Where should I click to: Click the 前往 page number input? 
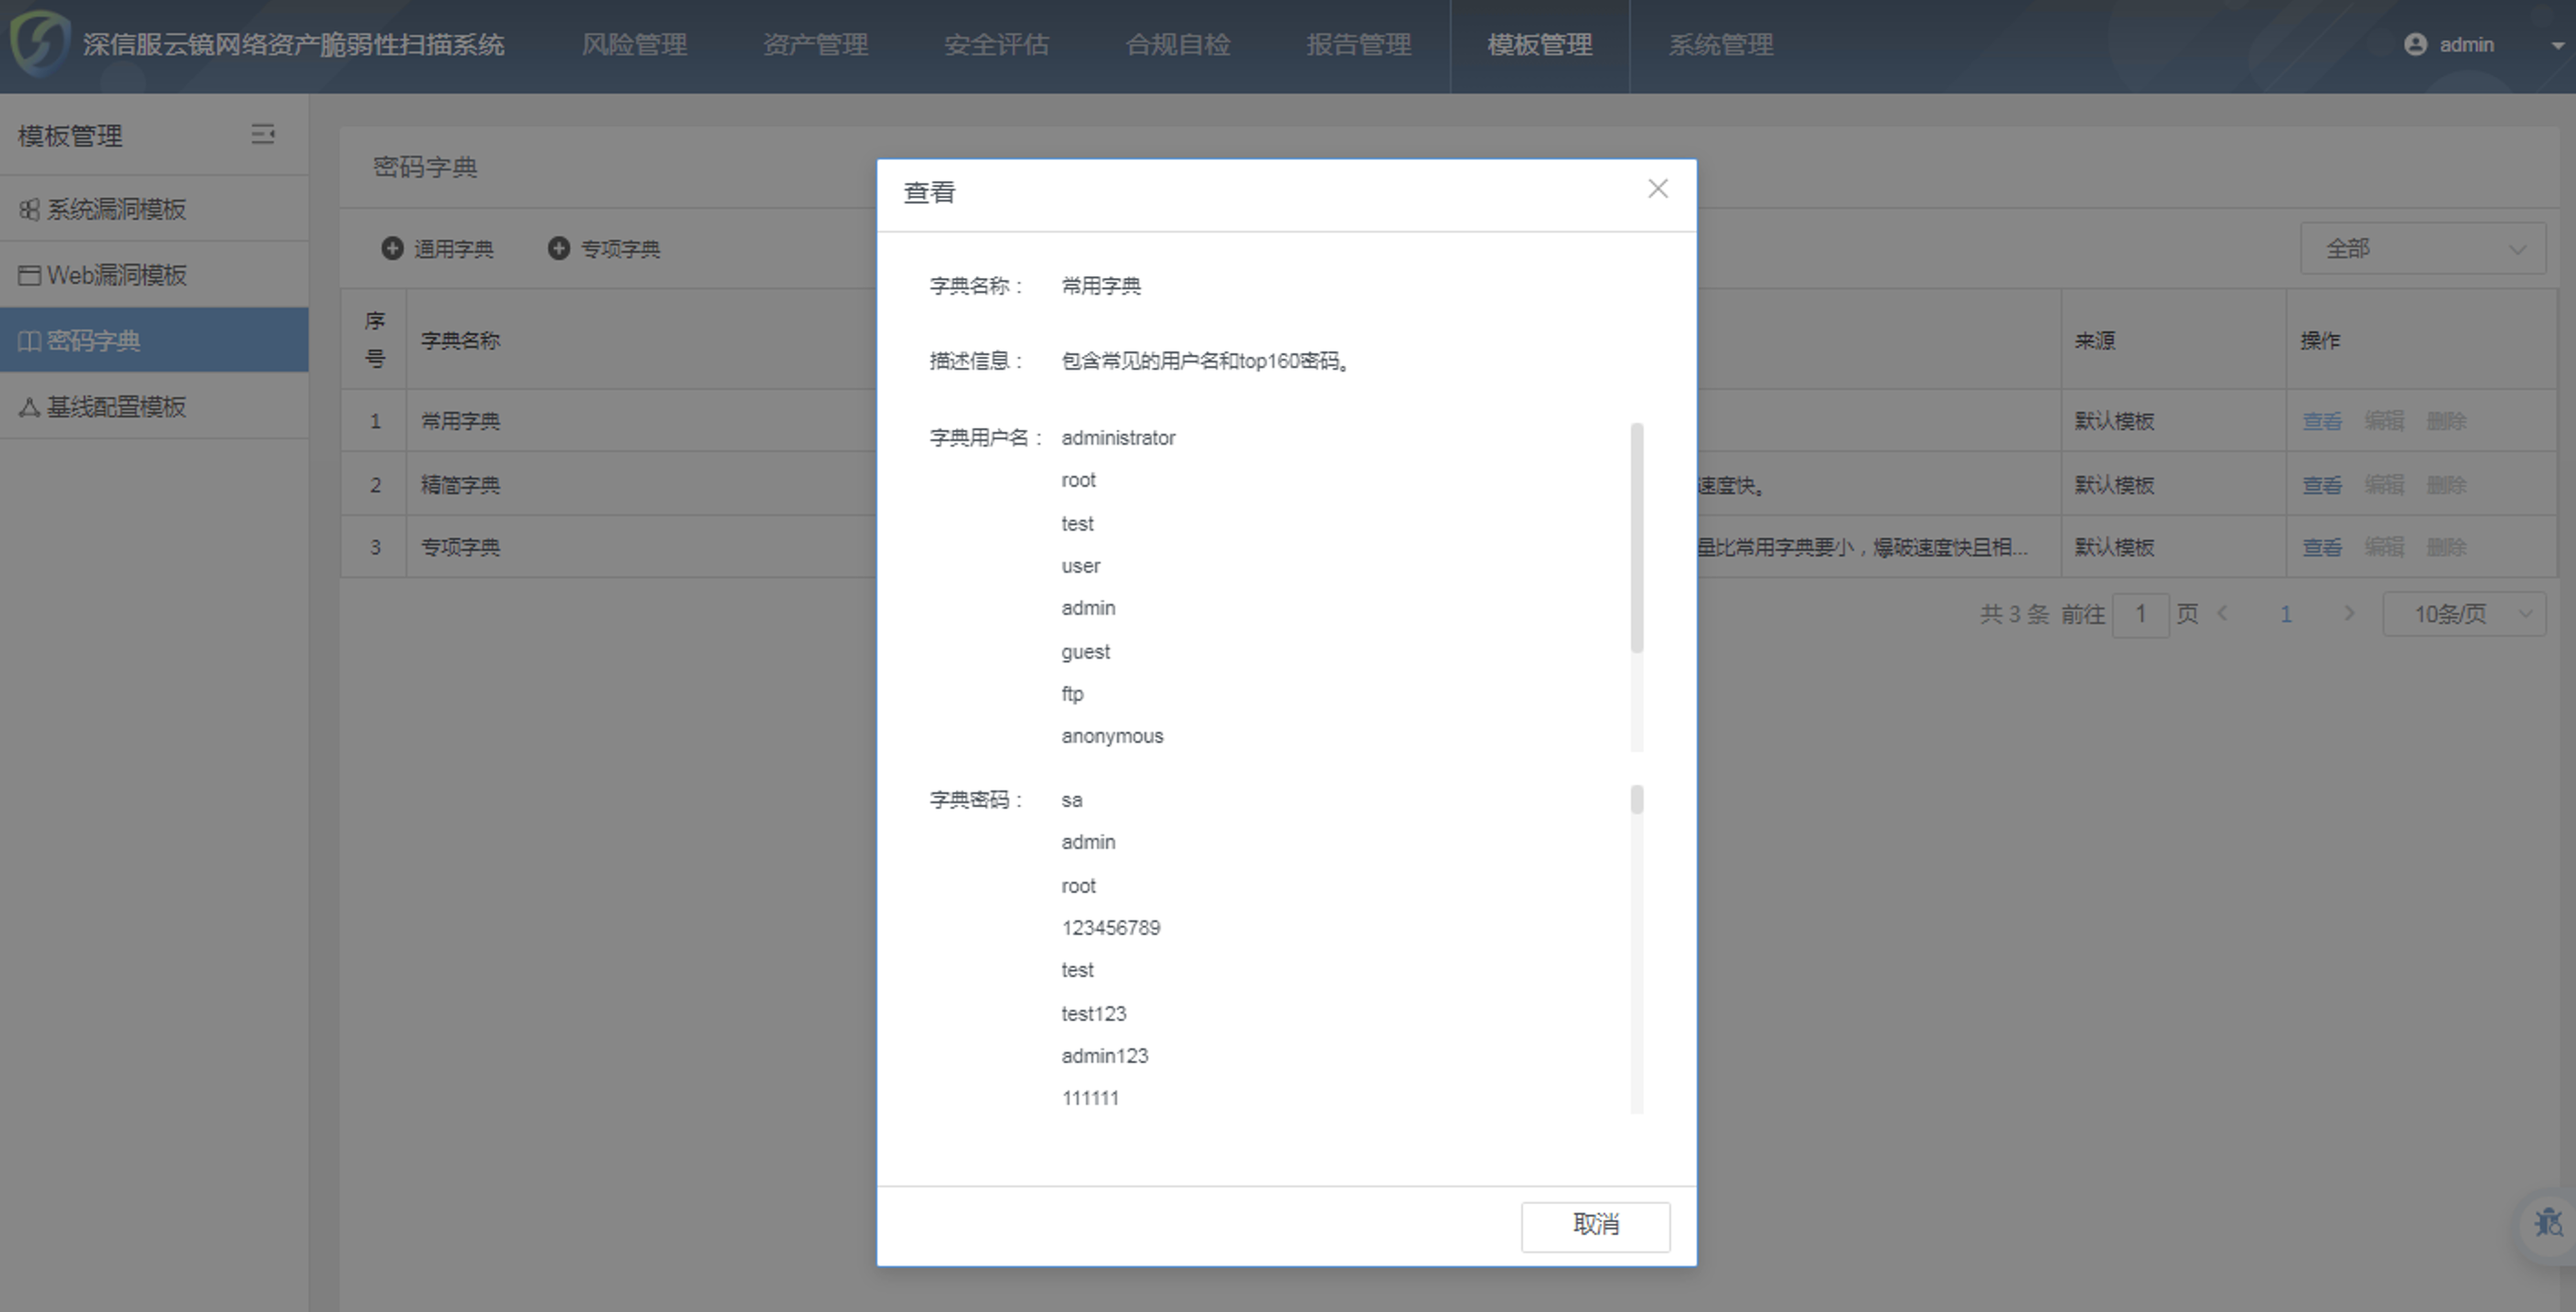coord(2140,614)
